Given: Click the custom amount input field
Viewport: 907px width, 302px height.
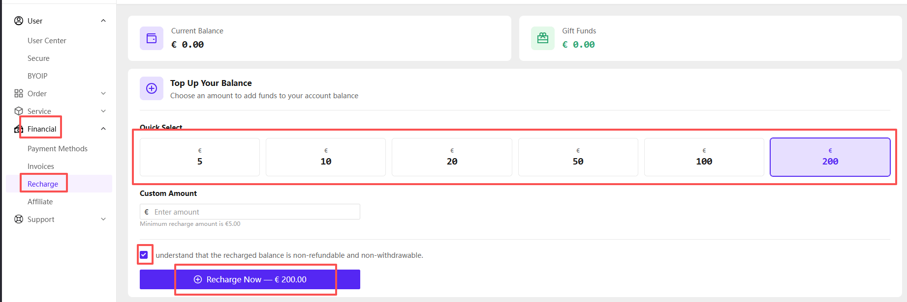Looking at the screenshot, I should pyautogui.click(x=250, y=212).
